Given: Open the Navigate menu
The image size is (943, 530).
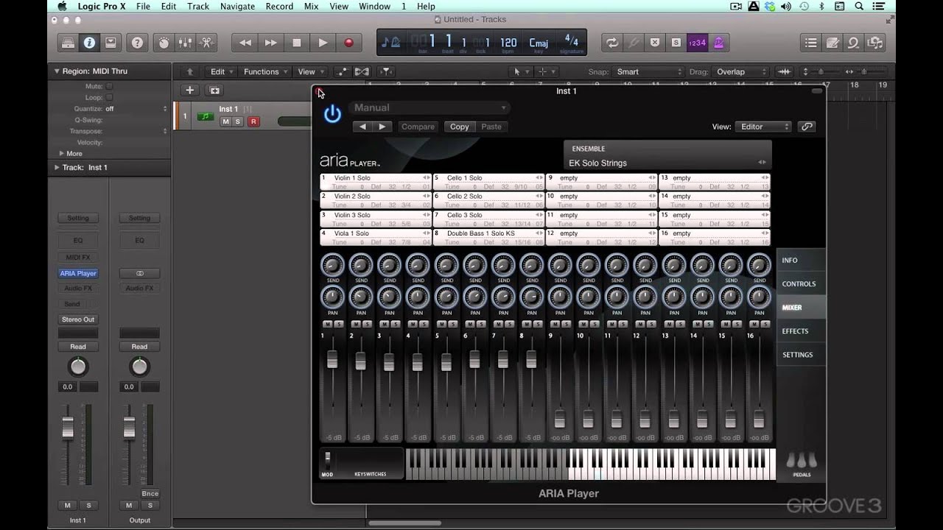Looking at the screenshot, I should (x=237, y=6).
